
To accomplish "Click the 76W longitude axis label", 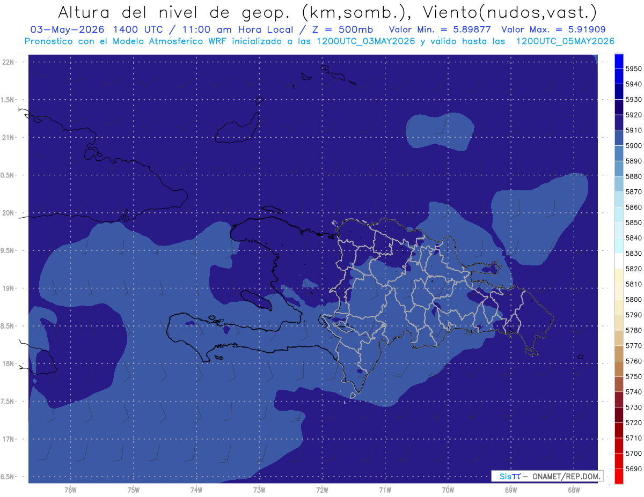I will click(x=70, y=489).
